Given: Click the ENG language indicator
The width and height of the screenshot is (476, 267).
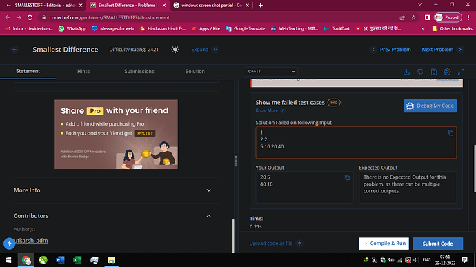Looking at the screenshot, I should coord(426,260).
